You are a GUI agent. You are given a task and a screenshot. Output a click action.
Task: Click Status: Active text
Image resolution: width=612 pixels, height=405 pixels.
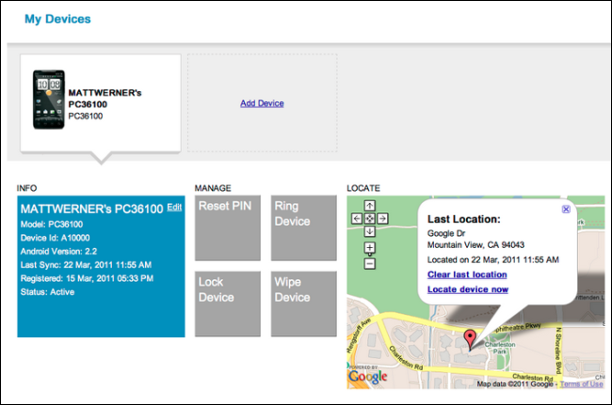(47, 292)
